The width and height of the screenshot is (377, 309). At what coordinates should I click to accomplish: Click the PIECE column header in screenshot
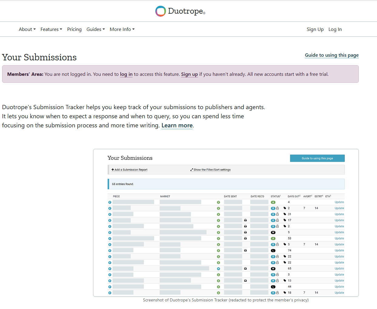(x=116, y=196)
